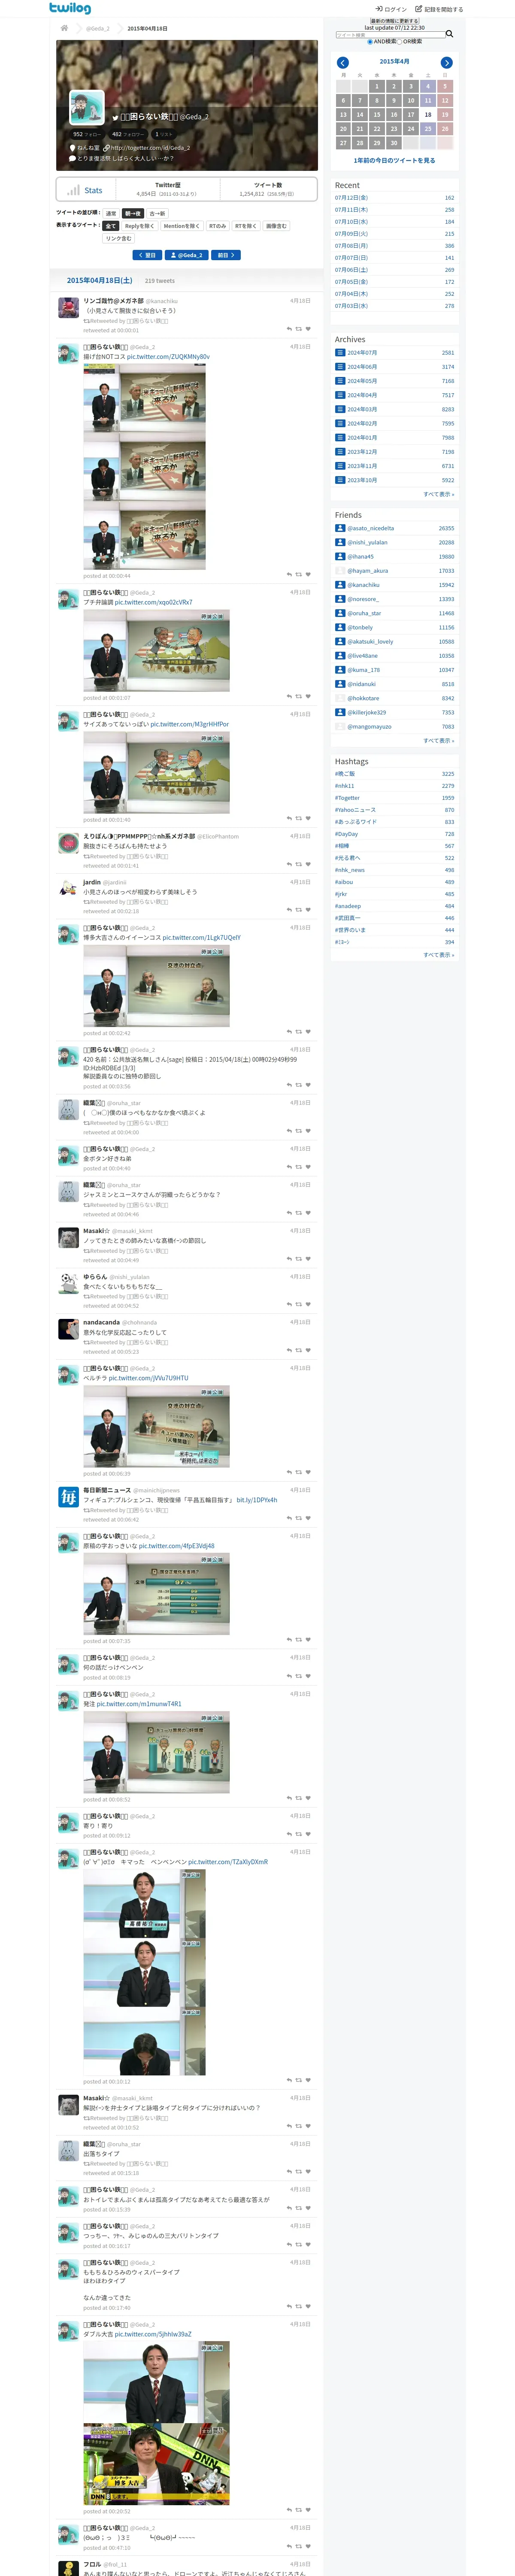Viewport: 515px width, 2576px height.
Task: Open hashtag #Togetter
Action: [347, 798]
